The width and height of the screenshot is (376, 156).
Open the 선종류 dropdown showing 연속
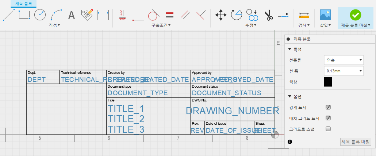(344, 60)
